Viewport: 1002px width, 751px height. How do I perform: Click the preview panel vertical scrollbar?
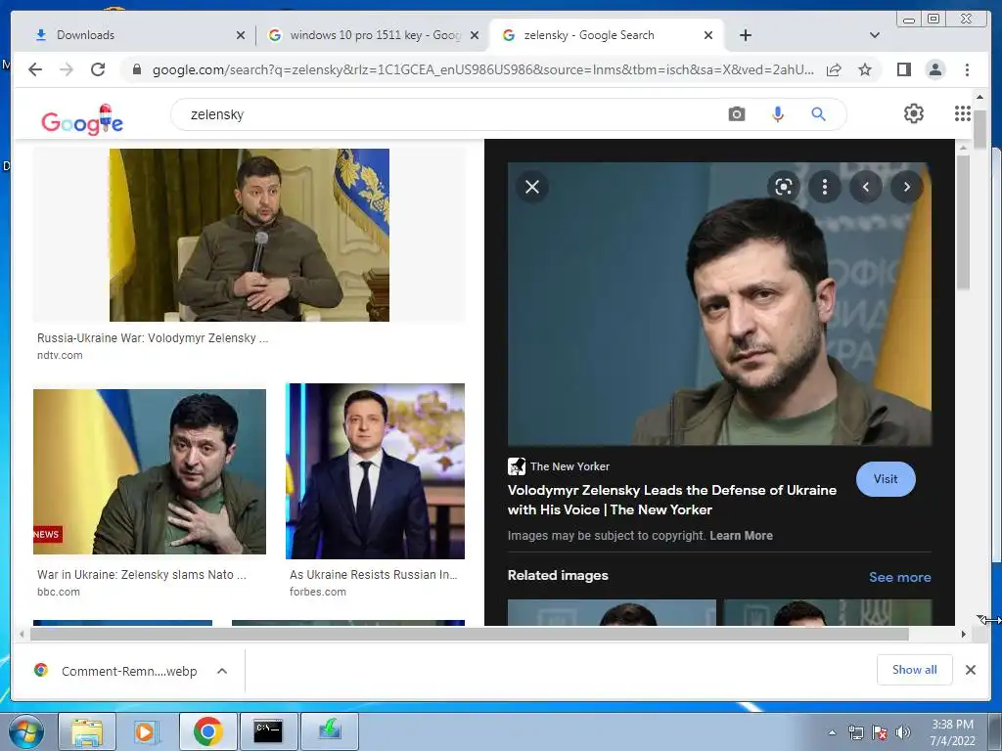click(x=963, y=221)
